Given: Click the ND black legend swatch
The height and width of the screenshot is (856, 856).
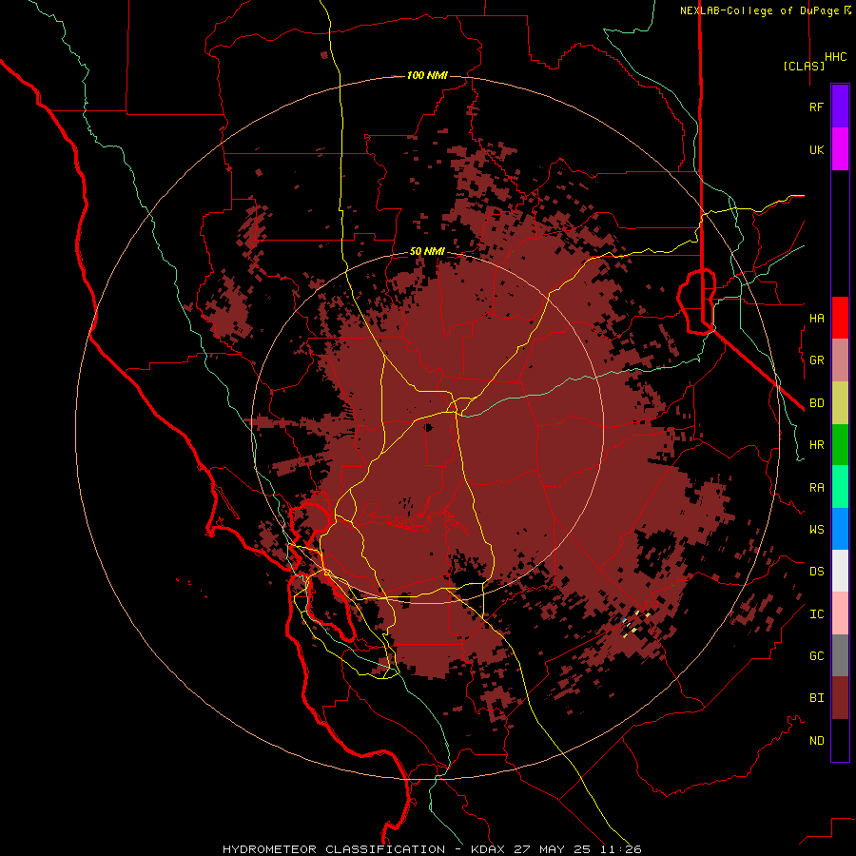Looking at the screenshot, I should pos(840,740).
